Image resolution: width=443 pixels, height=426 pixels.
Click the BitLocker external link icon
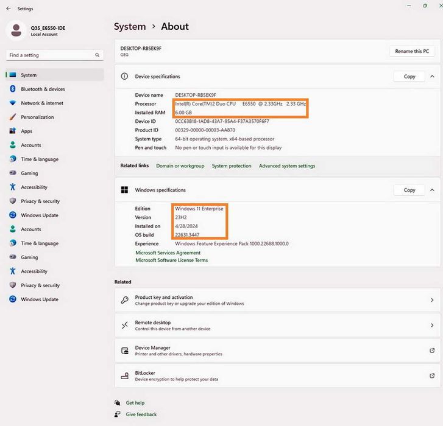pyautogui.click(x=432, y=376)
